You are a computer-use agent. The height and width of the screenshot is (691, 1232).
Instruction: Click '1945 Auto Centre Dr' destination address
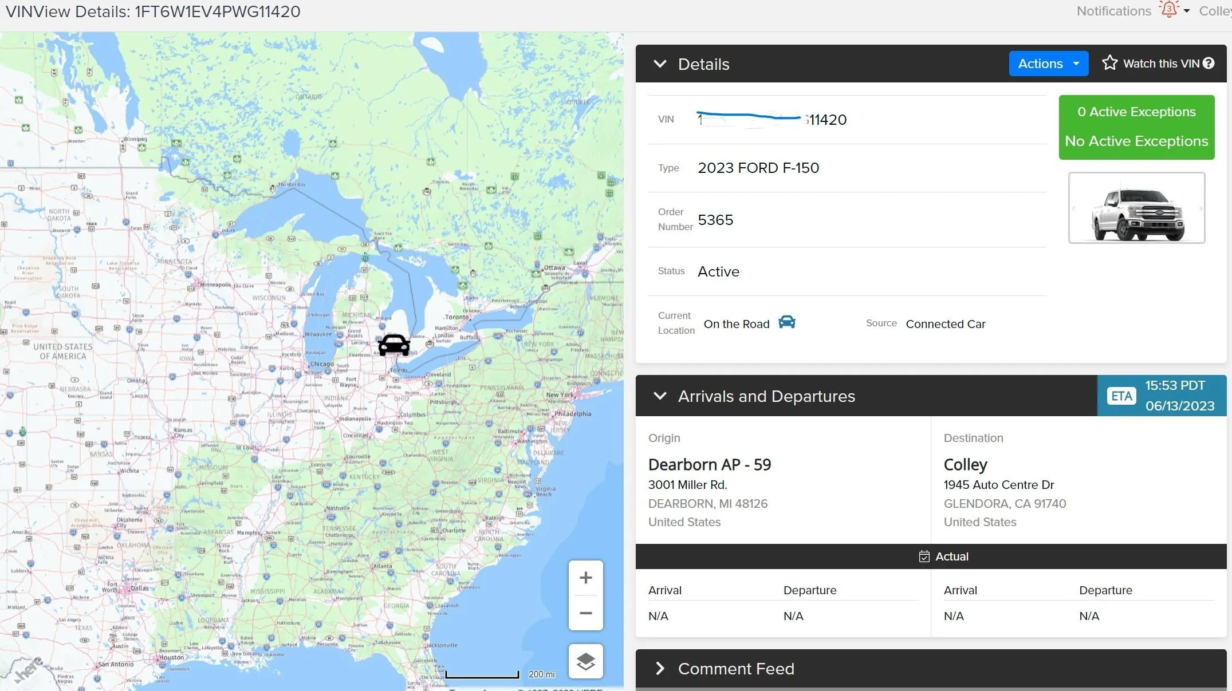(x=999, y=485)
